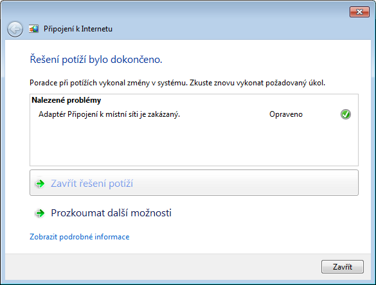The image size is (376, 285).
Task: Open Zobrazit podrobné informace link
Action: click(x=79, y=237)
